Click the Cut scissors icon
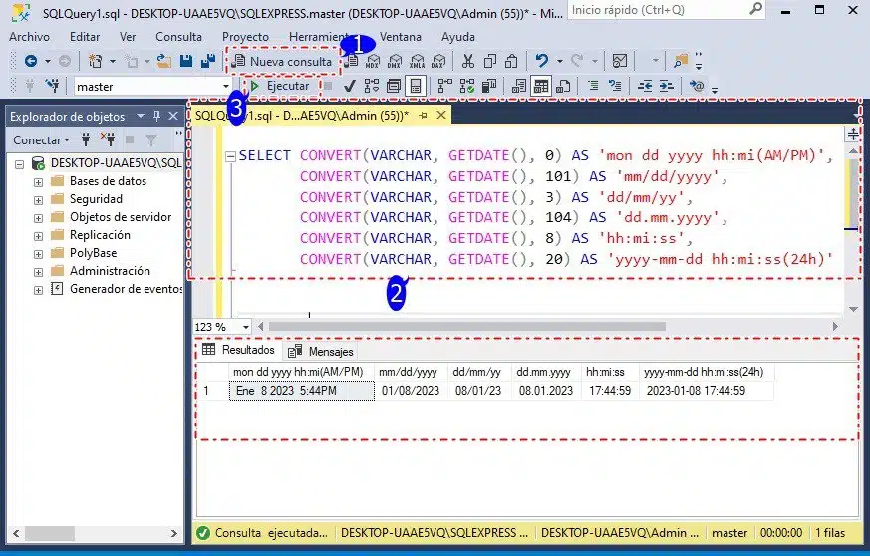The width and height of the screenshot is (870, 556). 468,62
